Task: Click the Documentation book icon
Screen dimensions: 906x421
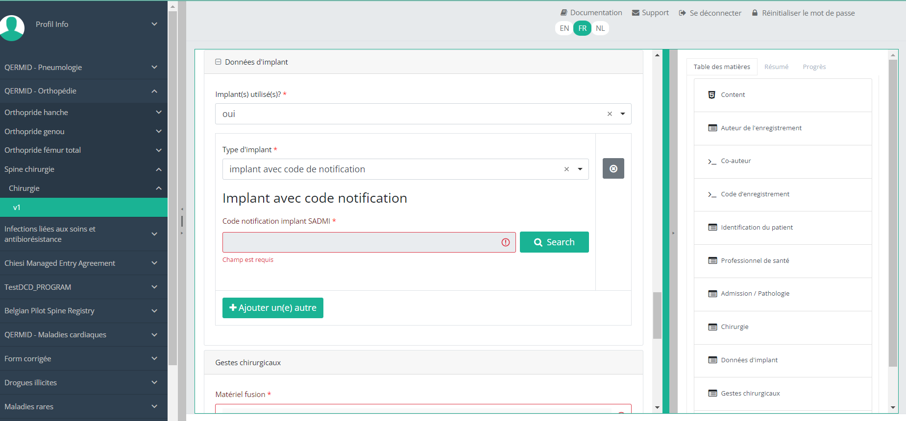Action: [x=564, y=13]
